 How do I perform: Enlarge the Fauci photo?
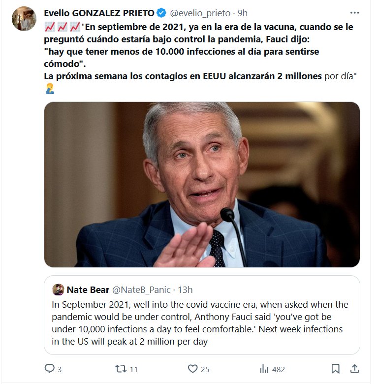[x=202, y=185]
